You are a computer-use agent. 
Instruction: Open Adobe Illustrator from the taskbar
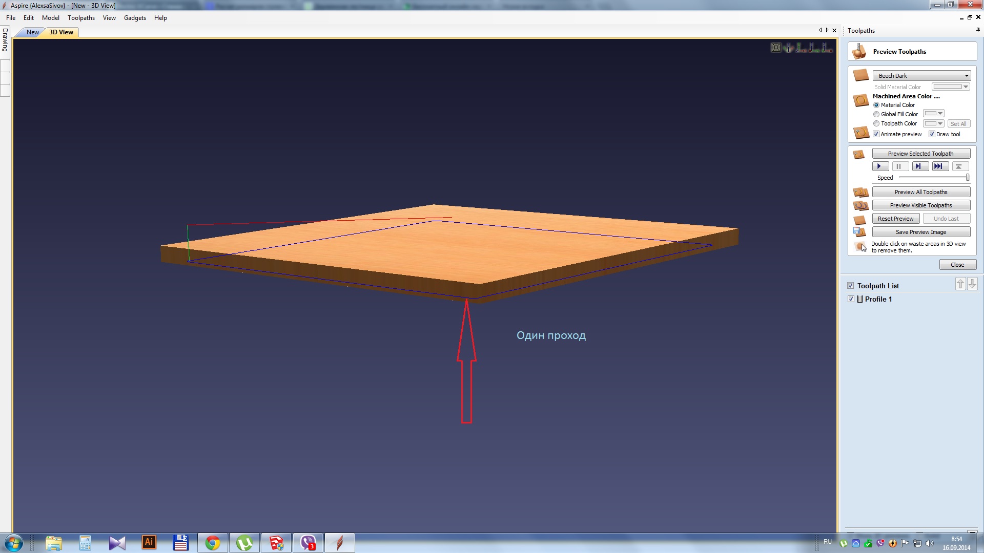pos(149,542)
